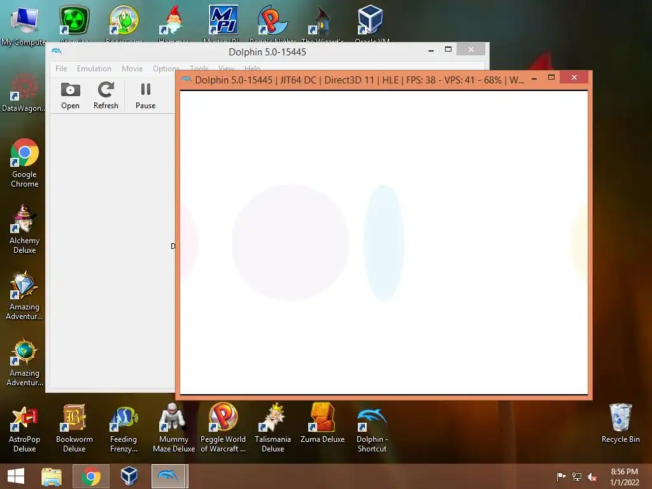Open Google Chrome desktop shortcut

pyautogui.click(x=25, y=163)
